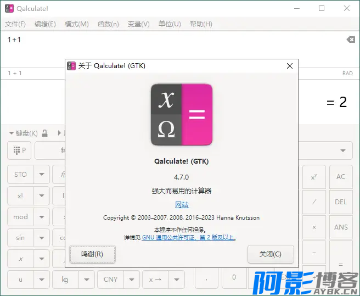This screenshot has height=296, width=360.
Task: Click the x^y power button
Action: tap(314, 177)
